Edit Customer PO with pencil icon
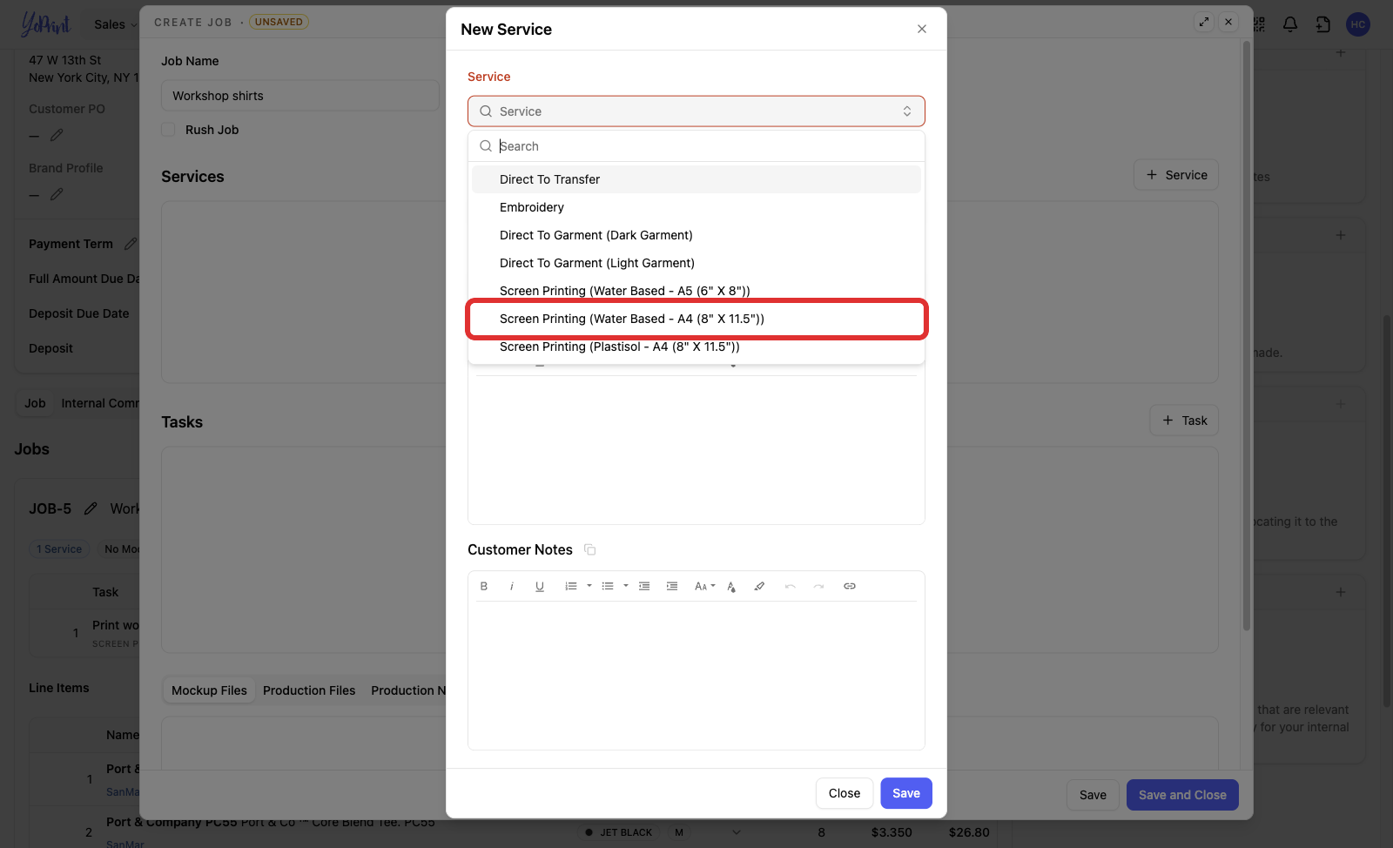1393x848 pixels. click(57, 135)
